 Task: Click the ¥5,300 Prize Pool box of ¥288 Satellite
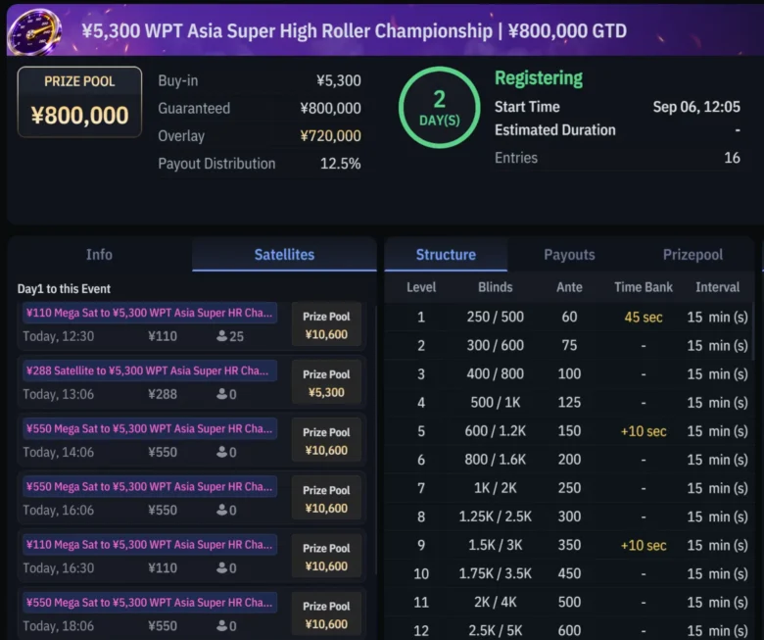tap(326, 383)
